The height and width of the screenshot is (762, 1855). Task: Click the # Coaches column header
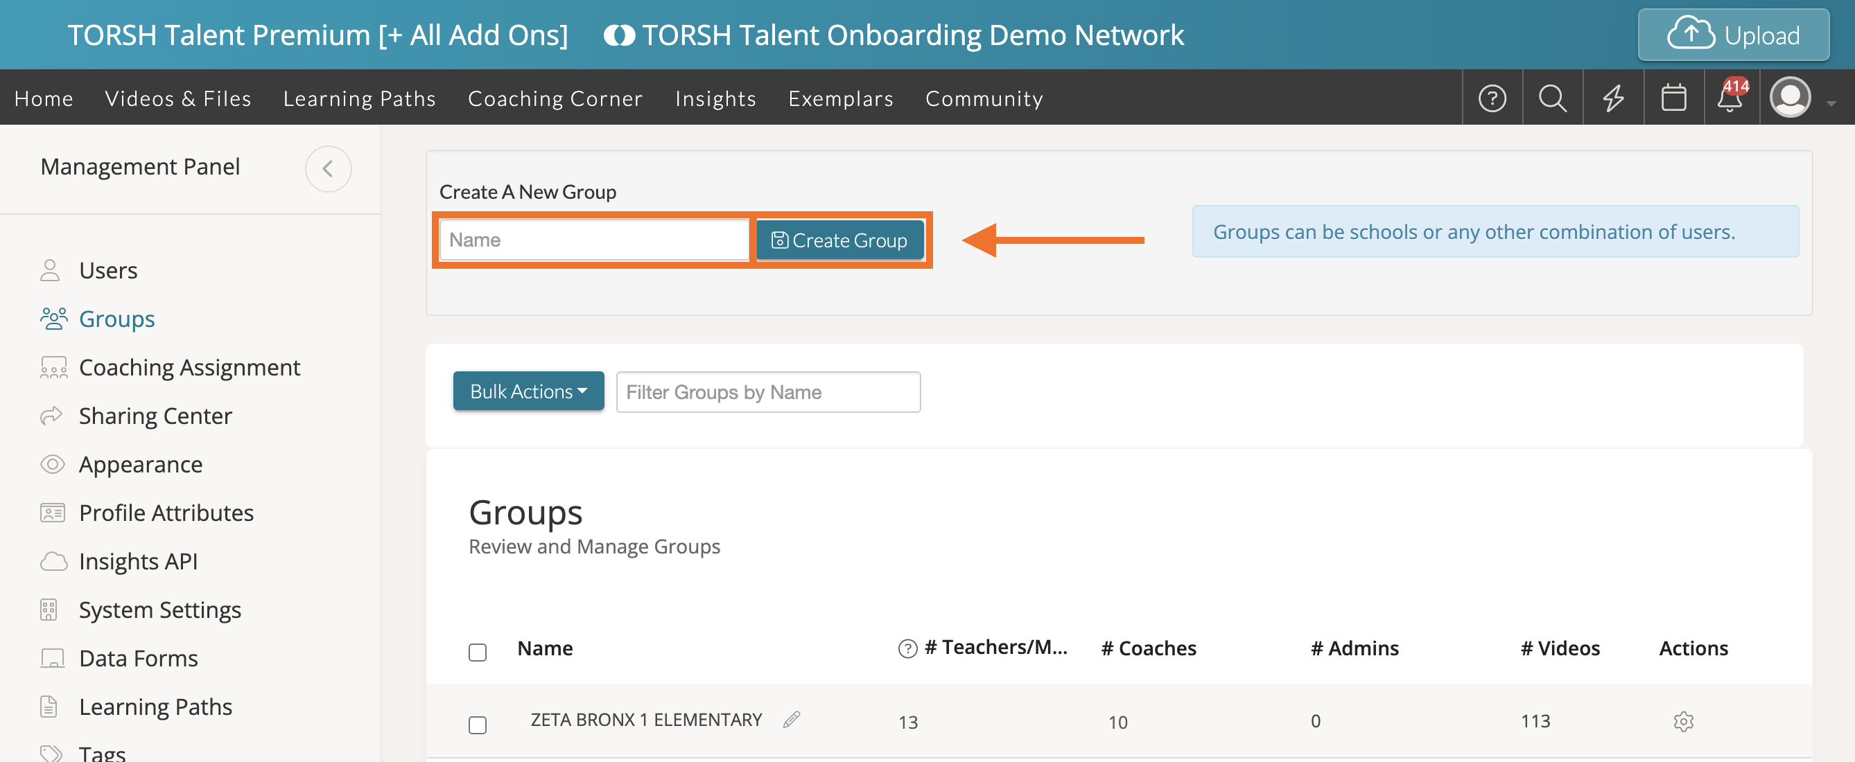[1148, 648]
